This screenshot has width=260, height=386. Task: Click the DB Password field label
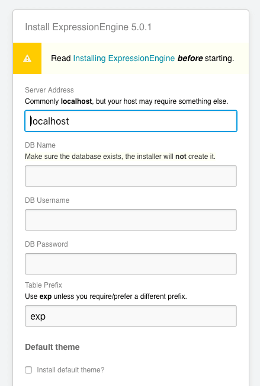tap(46, 244)
